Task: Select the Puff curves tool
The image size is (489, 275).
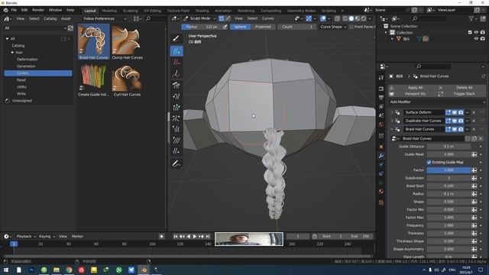Action: tap(176, 129)
